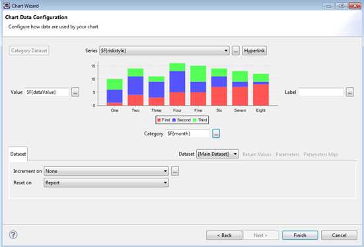Click the Chart Wizard title bar icon
Screen dimensions: 364x247
[7, 5]
